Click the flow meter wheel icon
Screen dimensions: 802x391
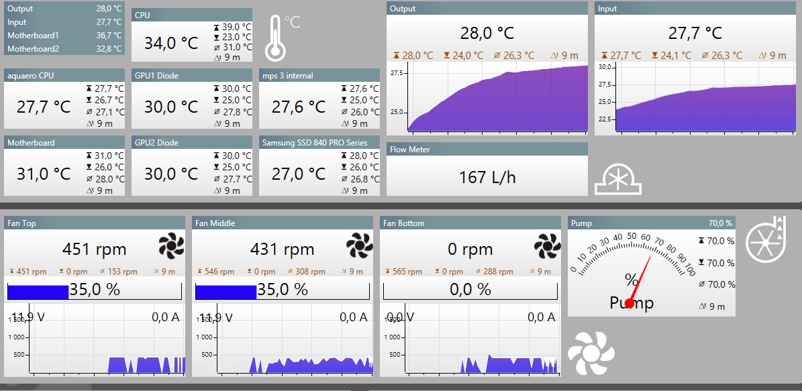tap(618, 180)
